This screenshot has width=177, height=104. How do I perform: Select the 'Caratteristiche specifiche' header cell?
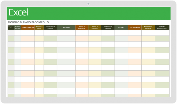click(50, 28)
